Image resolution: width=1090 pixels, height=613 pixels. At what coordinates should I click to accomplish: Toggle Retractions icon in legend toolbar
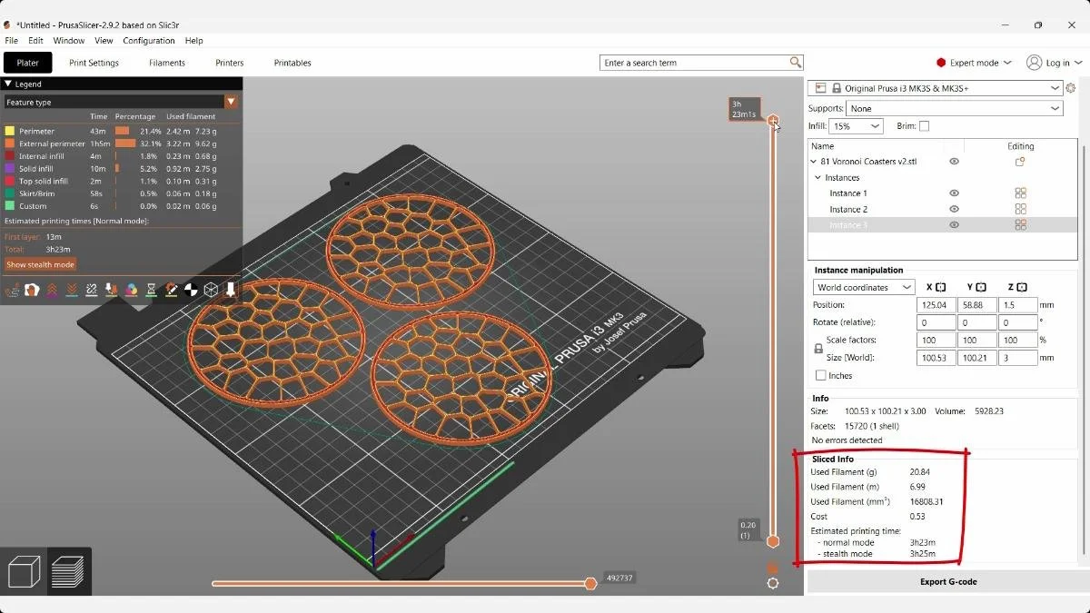(52, 290)
